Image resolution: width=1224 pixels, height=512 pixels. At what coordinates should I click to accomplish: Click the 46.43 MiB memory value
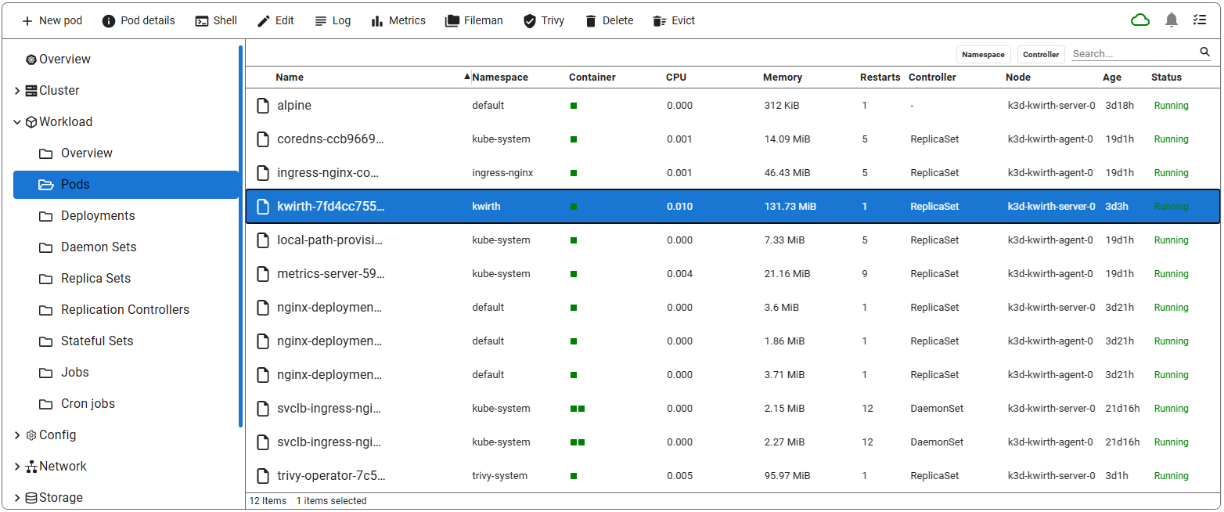[x=787, y=173]
